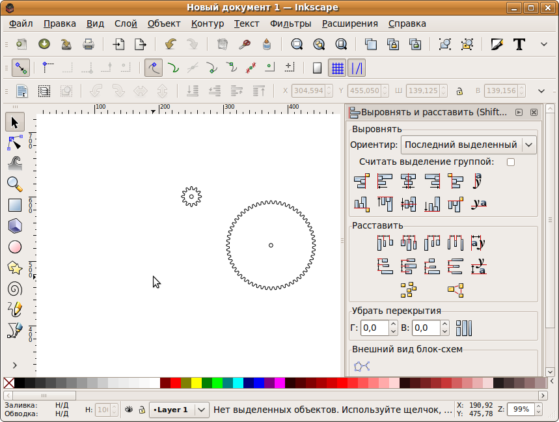
Task: Open the Layer 1 dropdown selector
Action: (178, 410)
